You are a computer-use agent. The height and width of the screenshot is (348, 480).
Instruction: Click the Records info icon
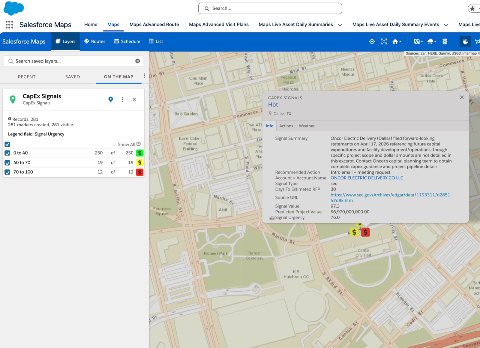click(10, 119)
